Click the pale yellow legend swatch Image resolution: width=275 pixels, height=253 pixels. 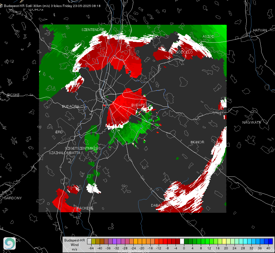[x=224, y=241]
